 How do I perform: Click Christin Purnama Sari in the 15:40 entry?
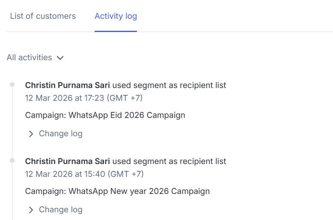(x=68, y=161)
